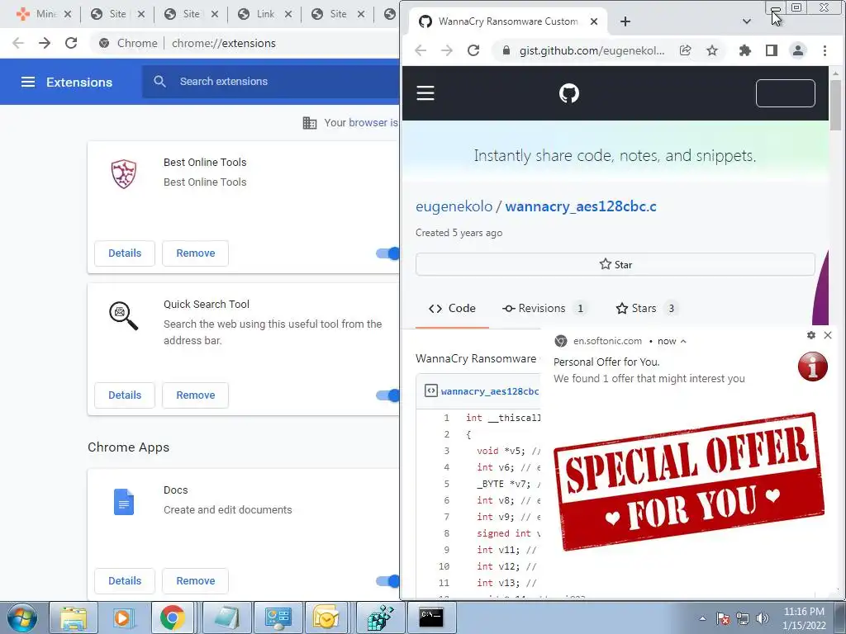
Task: Open Details for Quick Search Tool
Action: 125,395
